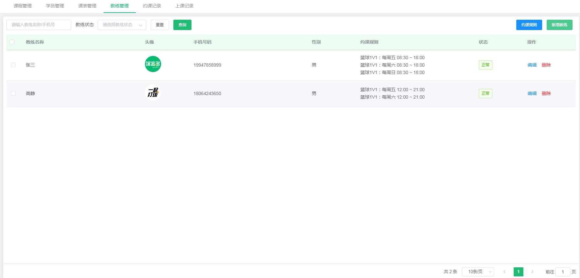Screen dimensions: 580x278
Task: Toggle the select-all header checkbox
Action: click(x=12, y=42)
